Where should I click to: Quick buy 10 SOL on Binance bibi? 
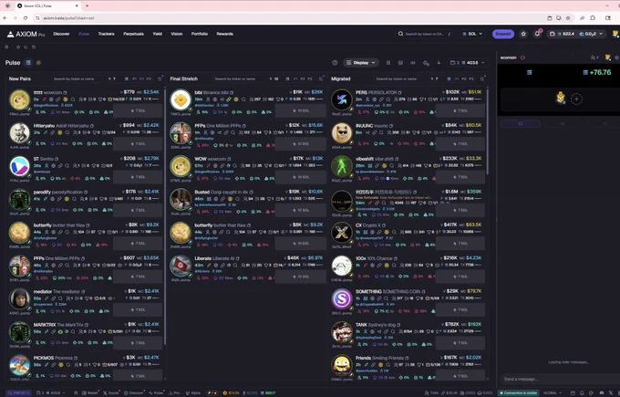(299, 110)
